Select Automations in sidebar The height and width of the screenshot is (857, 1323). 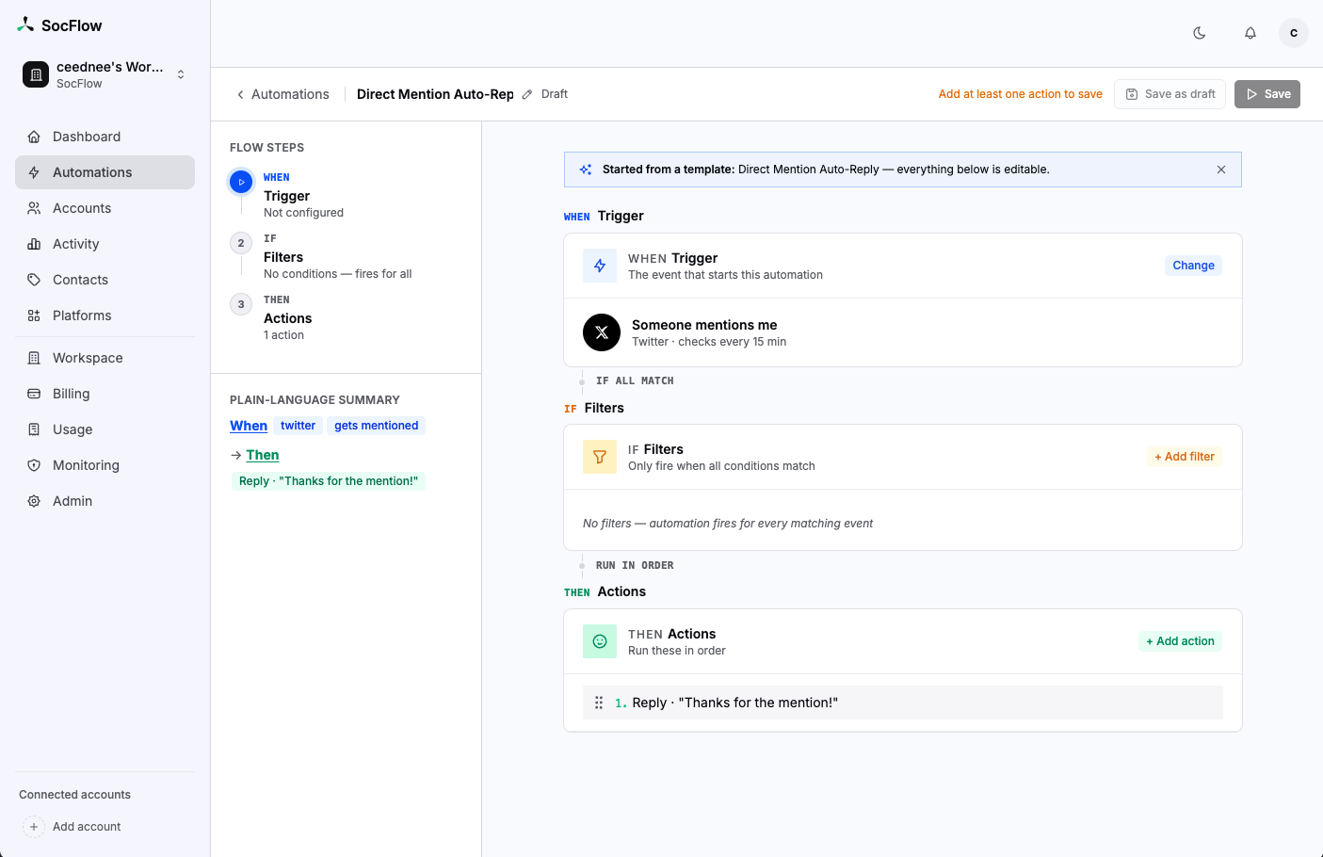pos(105,172)
